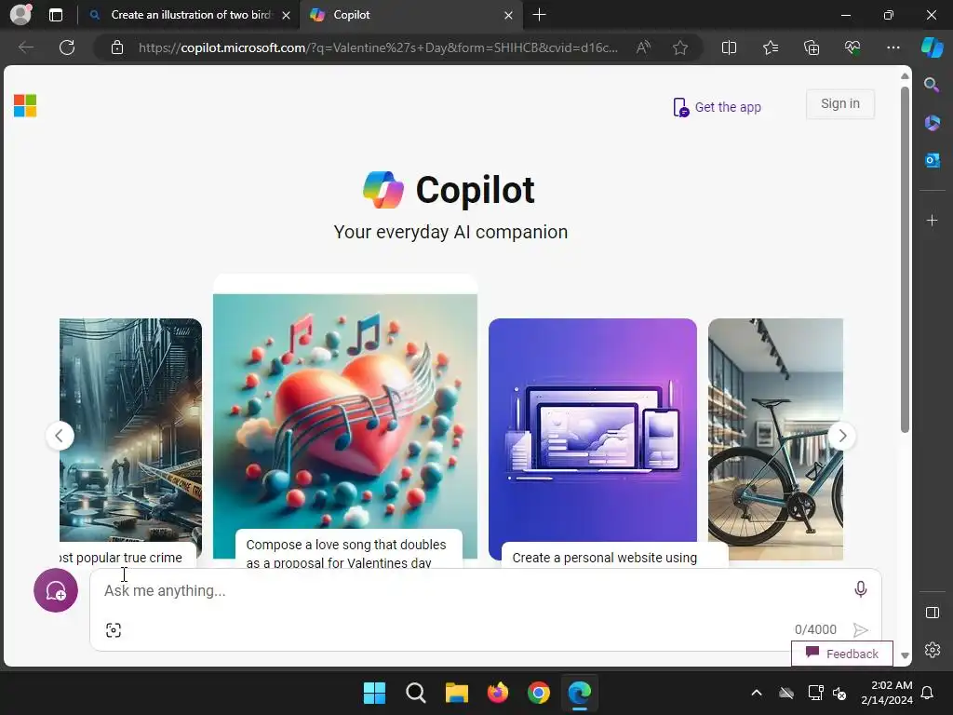Viewport: 953px width, 715px height.
Task: Add a sidebar app with plus
Action: click(932, 220)
